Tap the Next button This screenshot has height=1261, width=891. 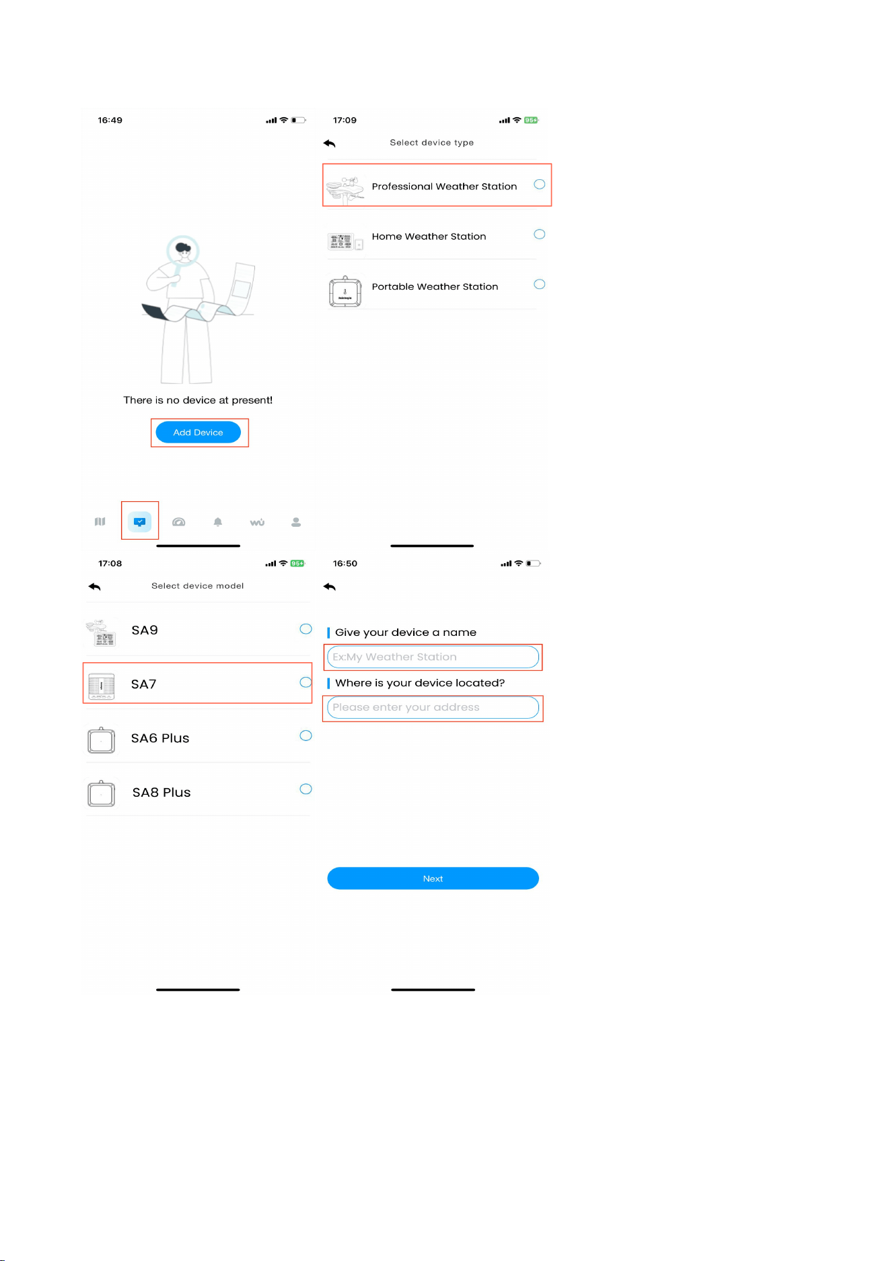433,878
